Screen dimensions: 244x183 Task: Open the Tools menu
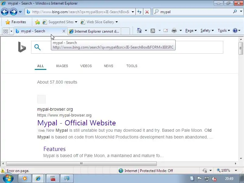224,30
